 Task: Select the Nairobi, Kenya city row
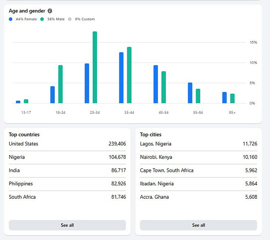point(198,157)
